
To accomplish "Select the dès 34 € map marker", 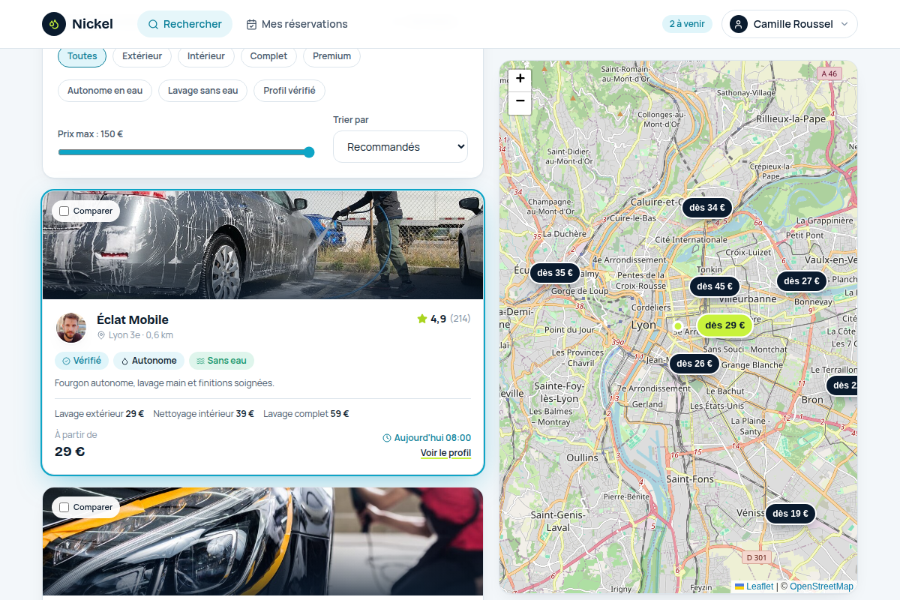I will (x=707, y=208).
